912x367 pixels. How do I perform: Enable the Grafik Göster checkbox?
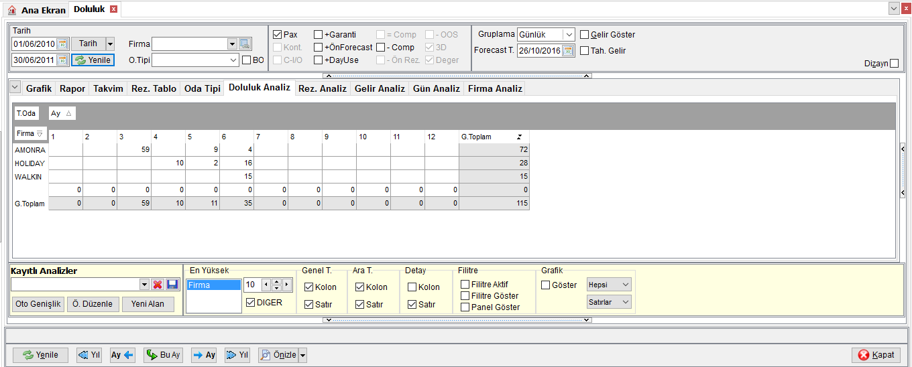546,285
